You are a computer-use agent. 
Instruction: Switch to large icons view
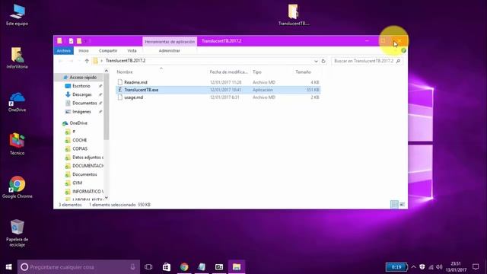click(x=402, y=205)
